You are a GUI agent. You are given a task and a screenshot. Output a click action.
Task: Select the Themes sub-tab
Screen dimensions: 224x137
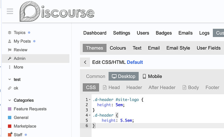point(94,48)
